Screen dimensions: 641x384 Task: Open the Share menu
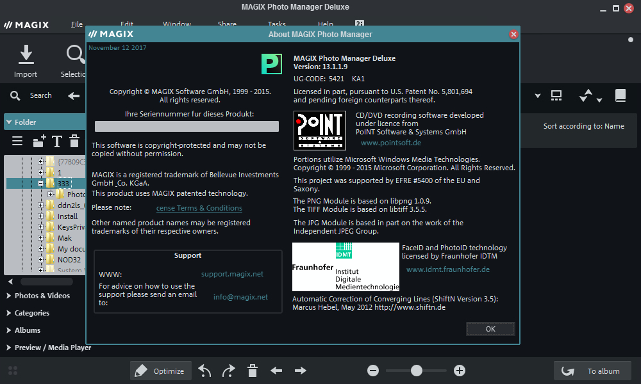click(x=227, y=24)
